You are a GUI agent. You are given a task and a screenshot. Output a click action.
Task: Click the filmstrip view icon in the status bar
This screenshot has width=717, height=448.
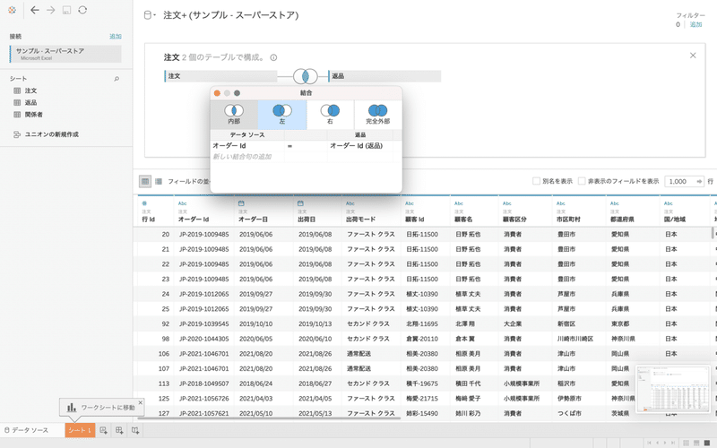696,443
